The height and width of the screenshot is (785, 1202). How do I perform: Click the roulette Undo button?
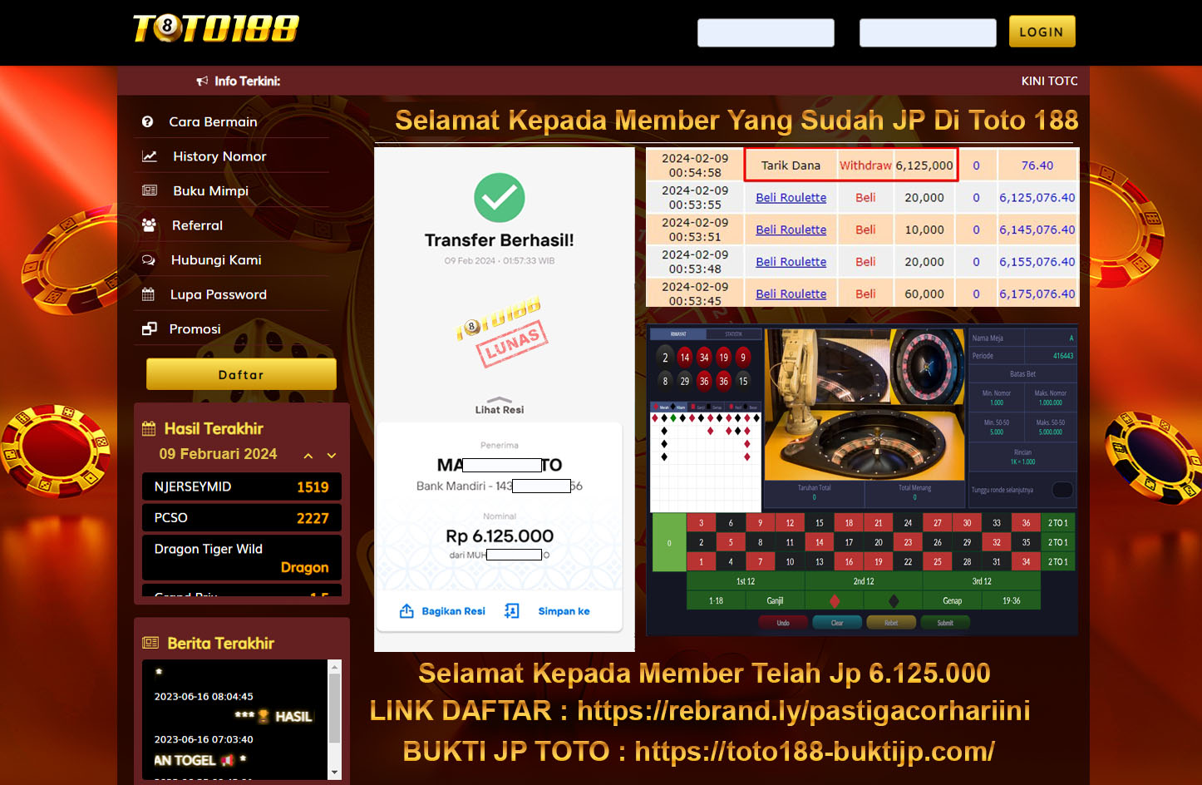[x=783, y=623]
